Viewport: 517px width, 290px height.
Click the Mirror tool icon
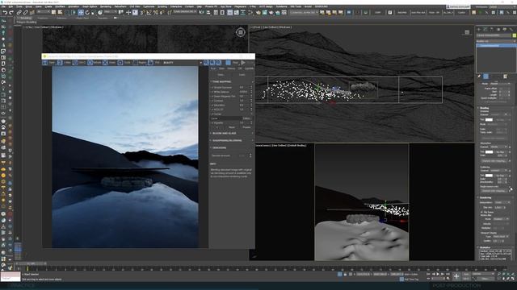(202, 13)
